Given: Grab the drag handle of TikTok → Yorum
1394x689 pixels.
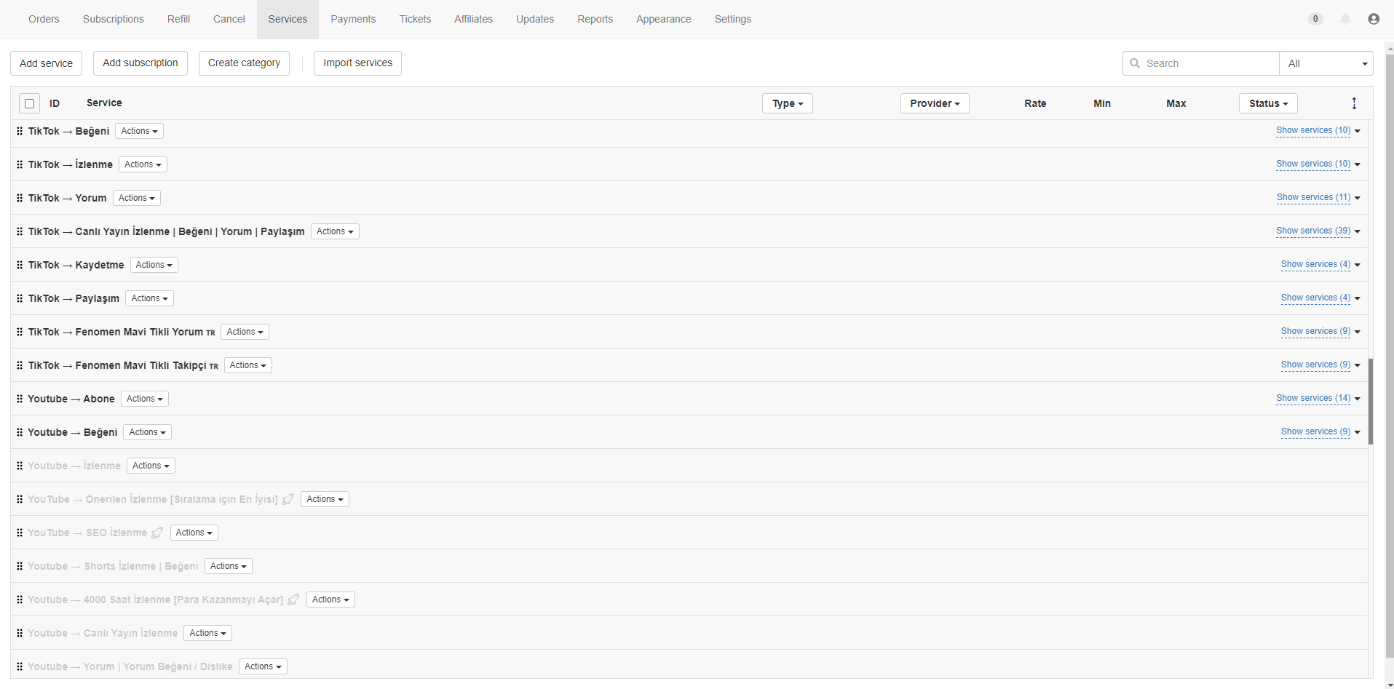Looking at the screenshot, I should pyautogui.click(x=20, y=198).
